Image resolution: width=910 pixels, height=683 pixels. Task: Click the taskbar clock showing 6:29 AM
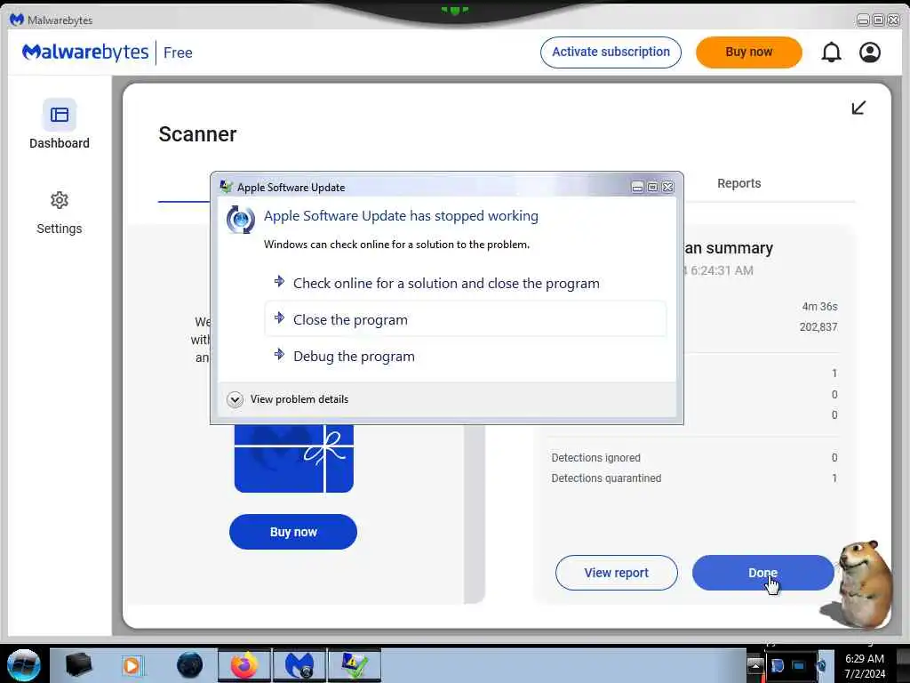865,666
